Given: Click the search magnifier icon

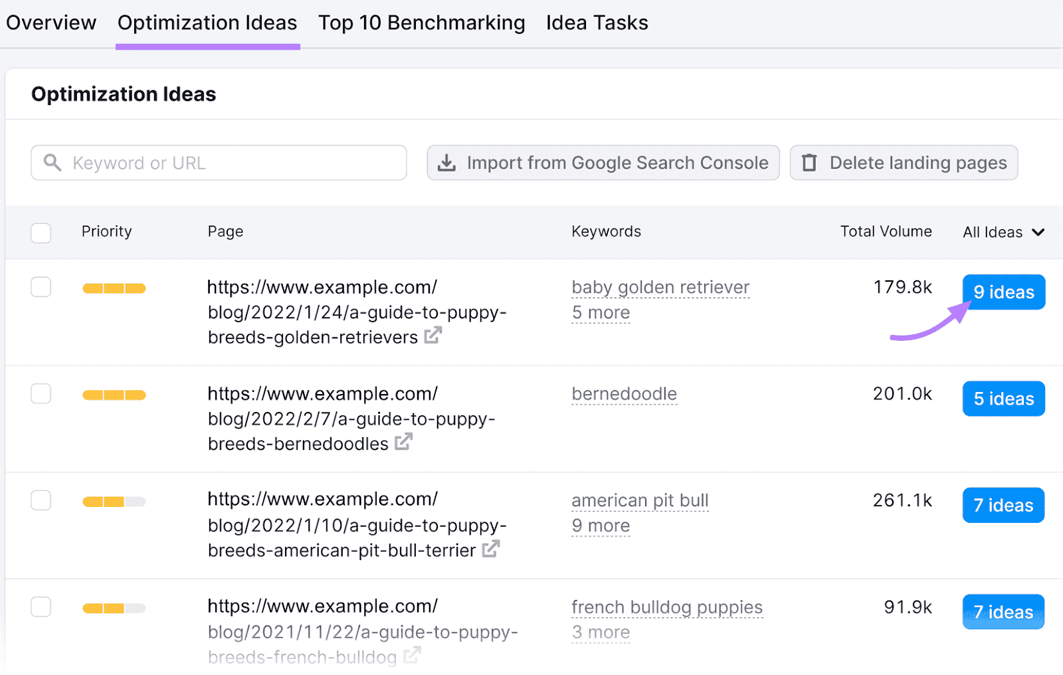Looking at the screenshot, I should [x=52, y=162].
